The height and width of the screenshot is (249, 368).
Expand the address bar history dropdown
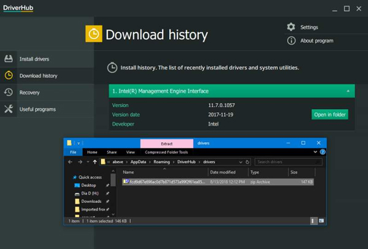click(x=240, y=162)
